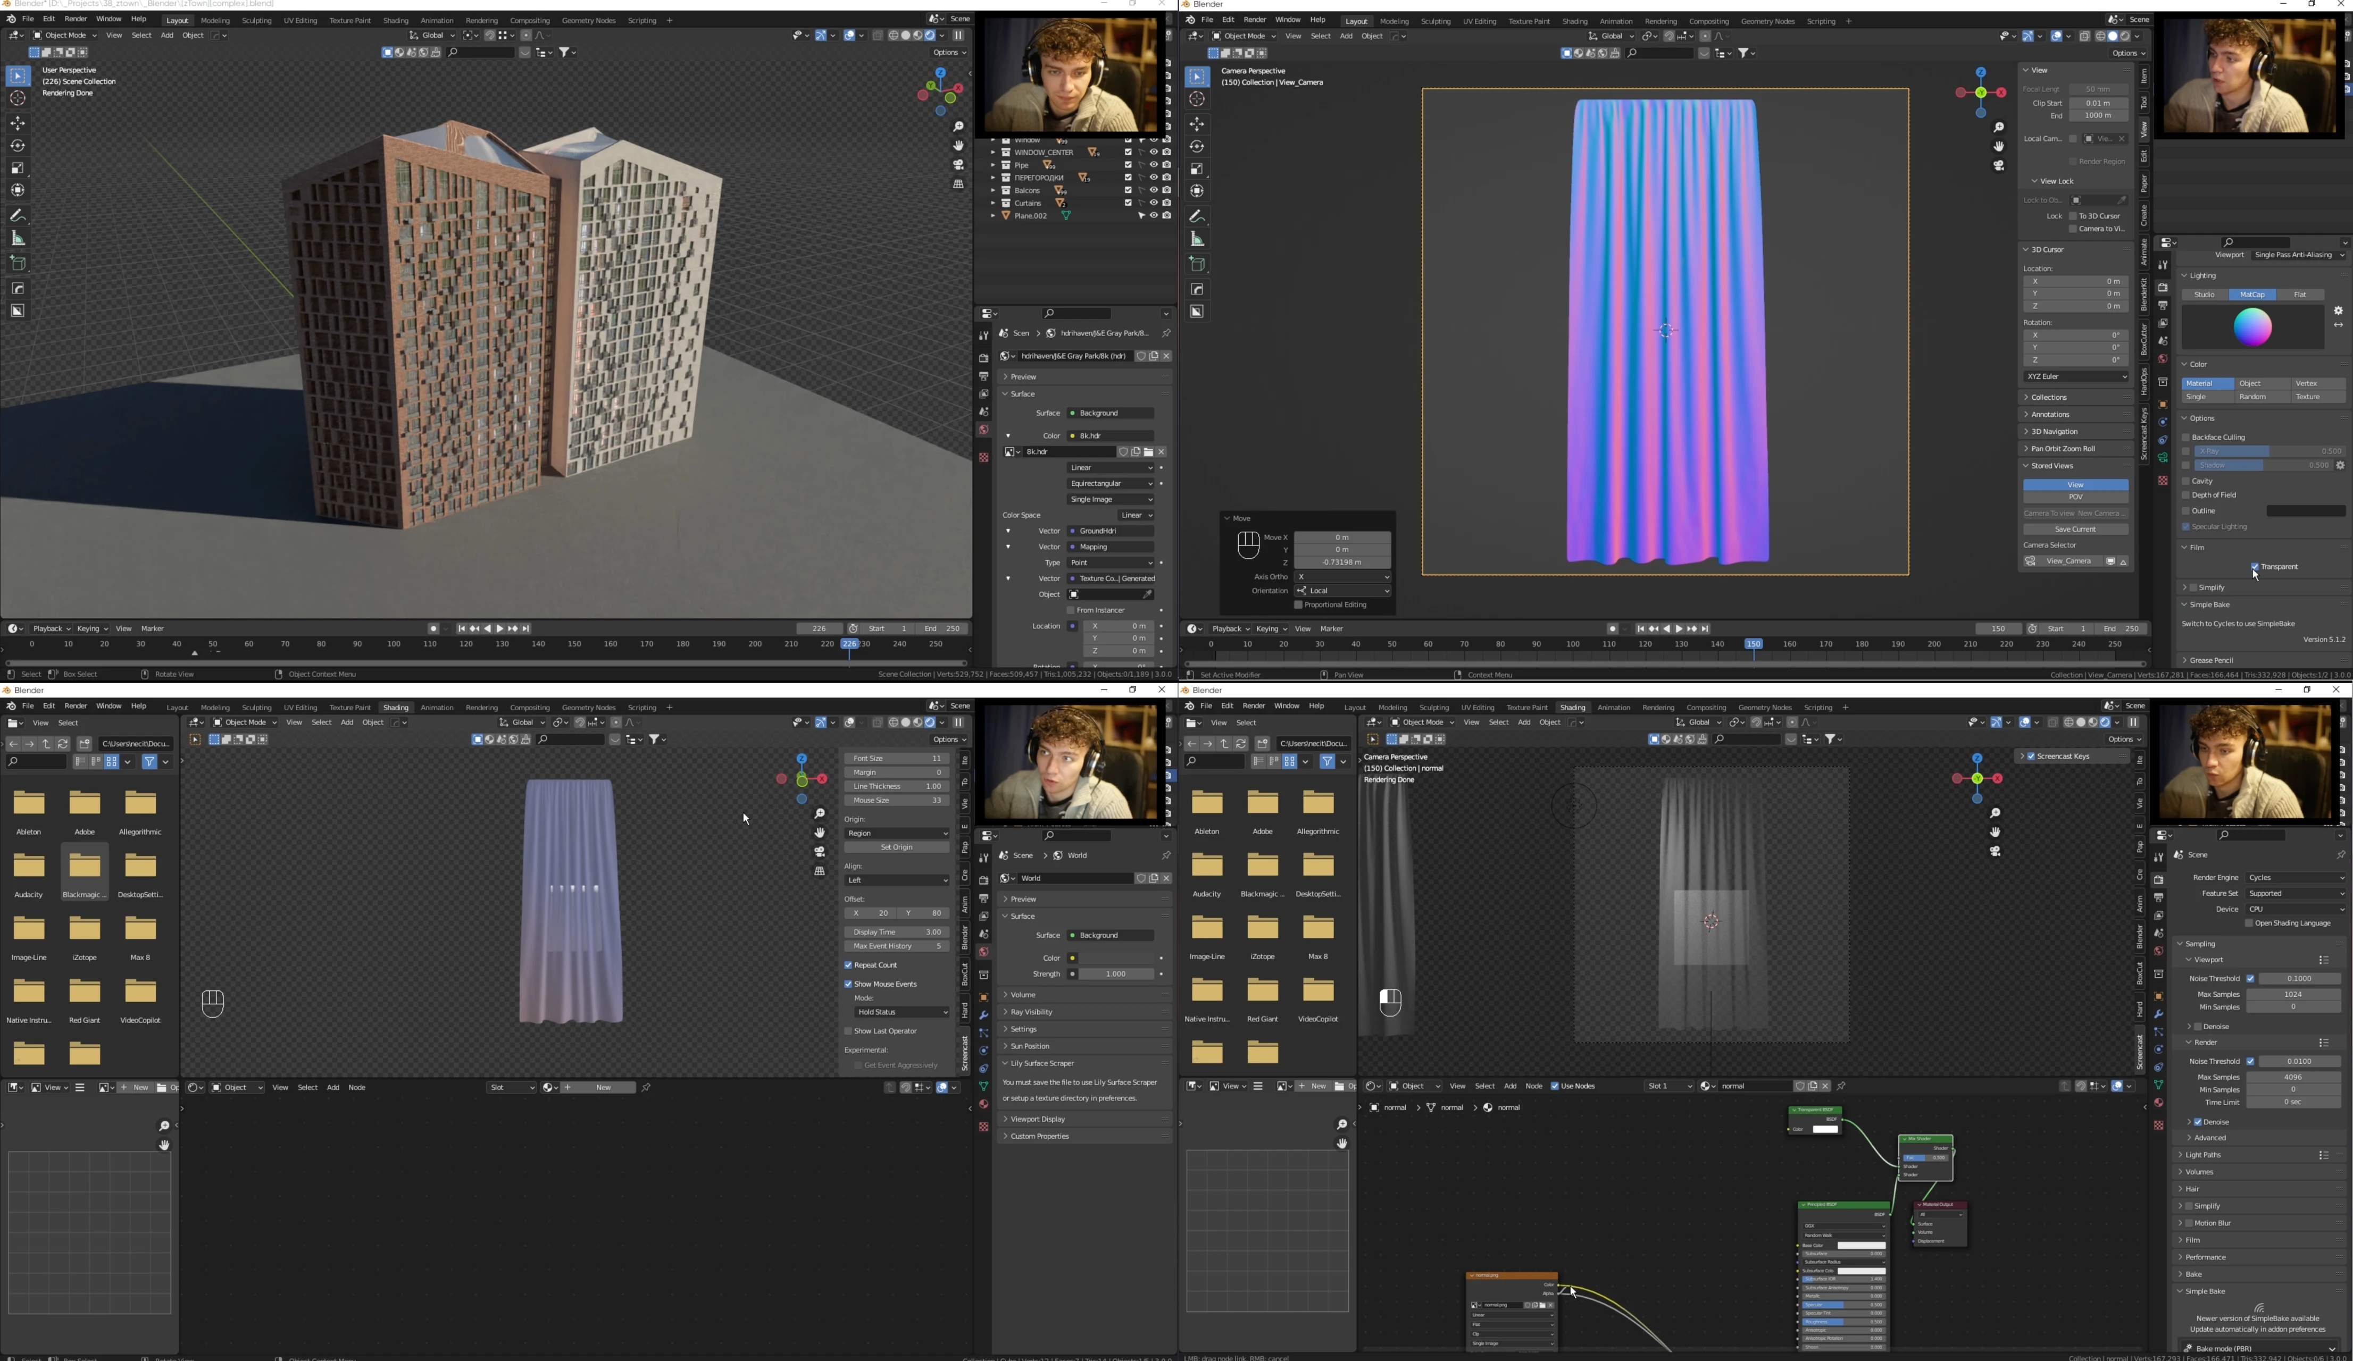Uncheck the Transparent film checkbox
The height and width of the screenshot is (1361, 2353).
point(2255,567)
